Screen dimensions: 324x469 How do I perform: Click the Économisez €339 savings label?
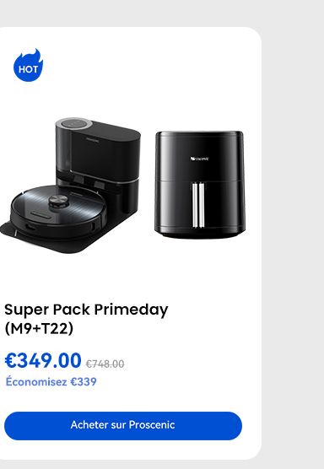pyautogui.click(x=51, y=382)
